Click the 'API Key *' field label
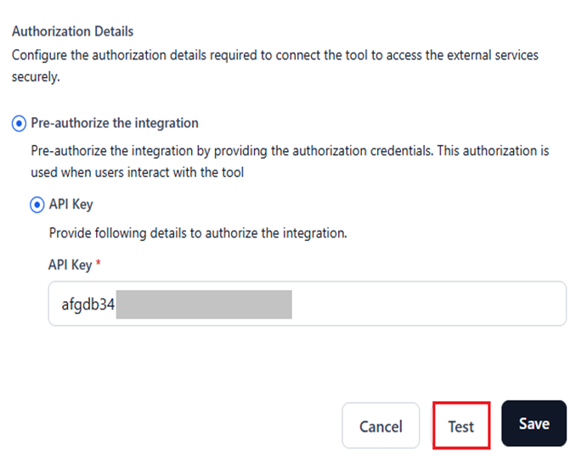The height and width of the screenshot is (463, 576). coord(70,265)
